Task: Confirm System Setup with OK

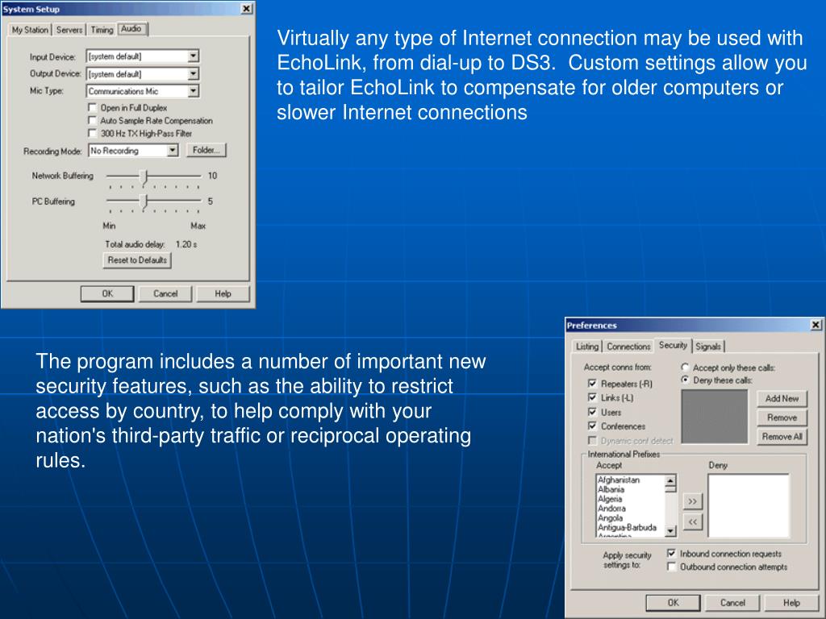Action: [107, 293]
